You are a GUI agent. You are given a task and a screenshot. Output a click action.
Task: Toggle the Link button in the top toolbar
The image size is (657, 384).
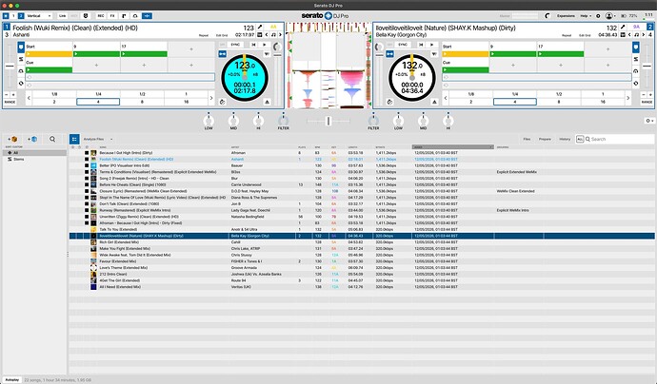(63, 16)
